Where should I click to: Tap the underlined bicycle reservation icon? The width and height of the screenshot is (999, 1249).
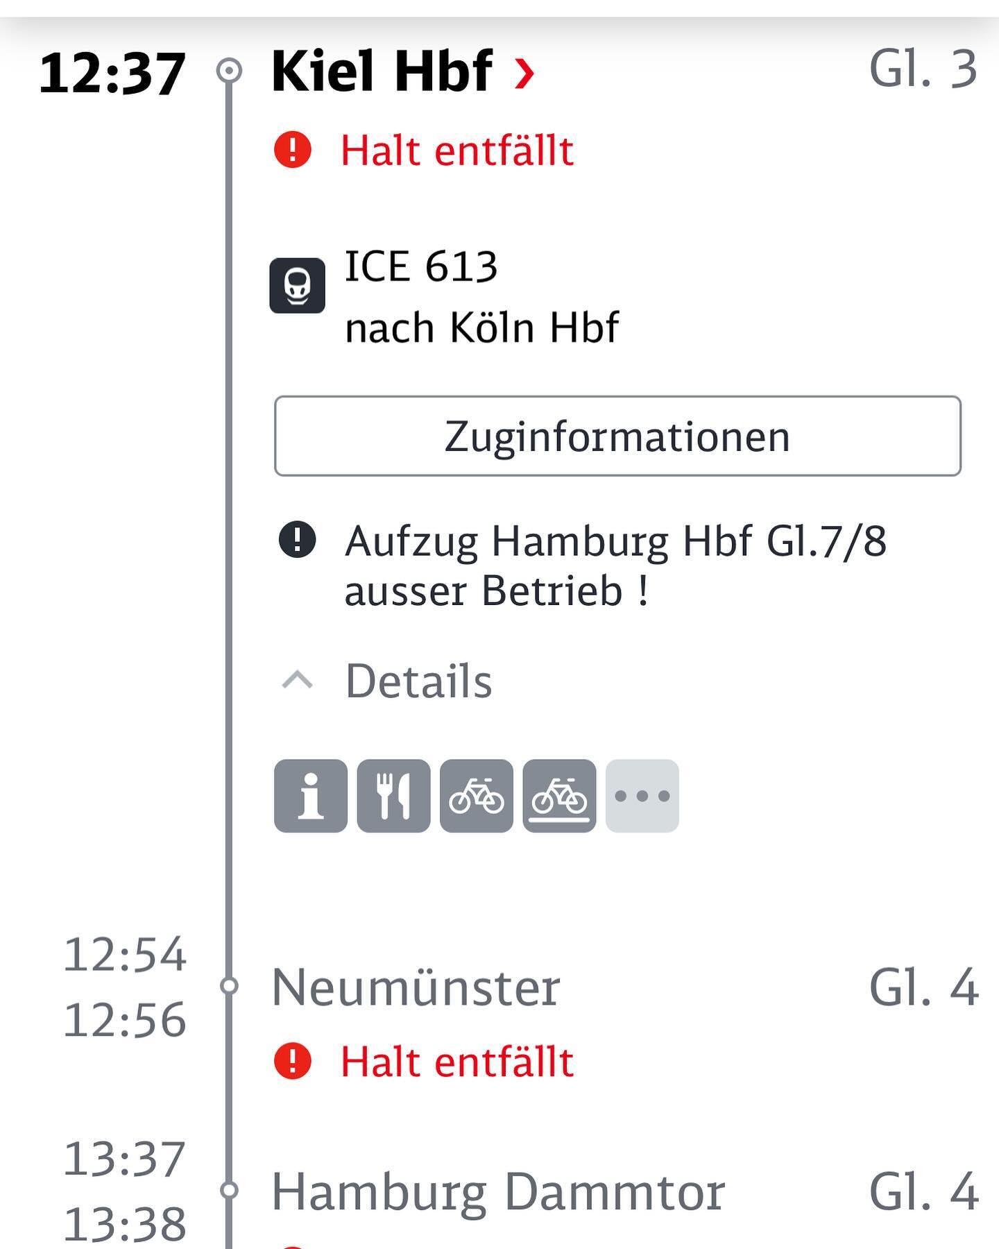point(559,796)
